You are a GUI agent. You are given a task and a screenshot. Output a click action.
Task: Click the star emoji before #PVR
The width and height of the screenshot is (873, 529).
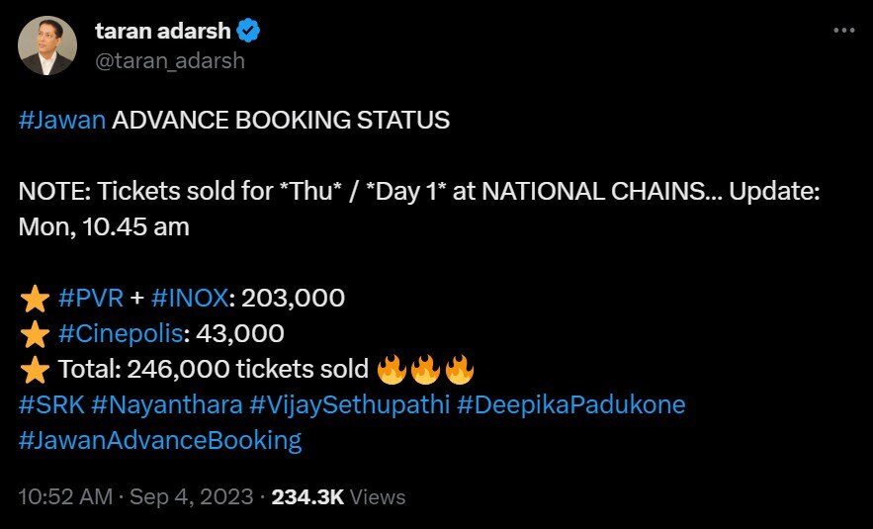[x=35, y=299]
